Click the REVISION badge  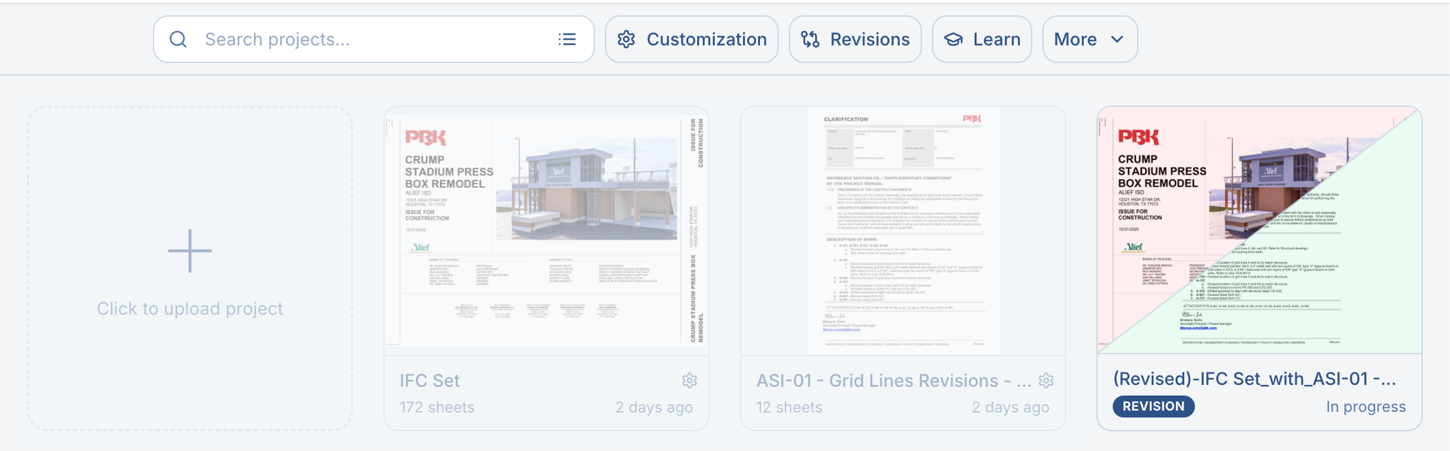(x=1153, y=406)
